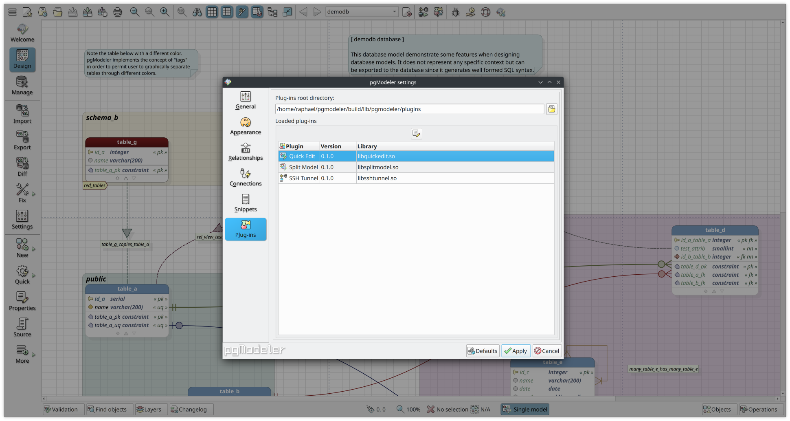
Task: Select the Quick Edit plugin row
Action: coord(416,156)
